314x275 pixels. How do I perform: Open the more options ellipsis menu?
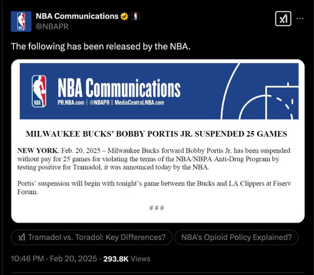point(300,19)
